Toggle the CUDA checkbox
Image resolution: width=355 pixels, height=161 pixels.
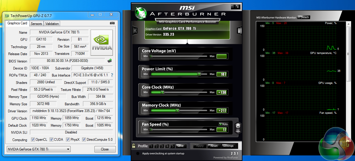(x=51, y=140)
